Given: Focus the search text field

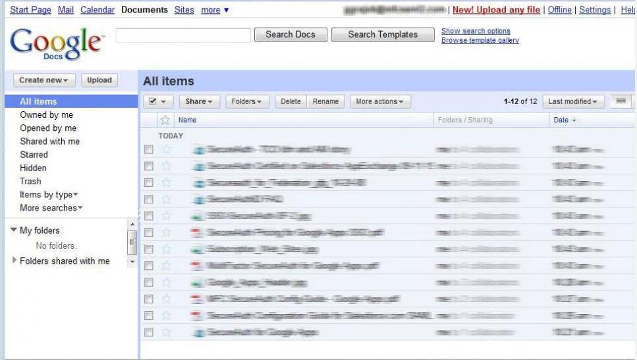Looking at the screenshot, I should coord(183,36).
